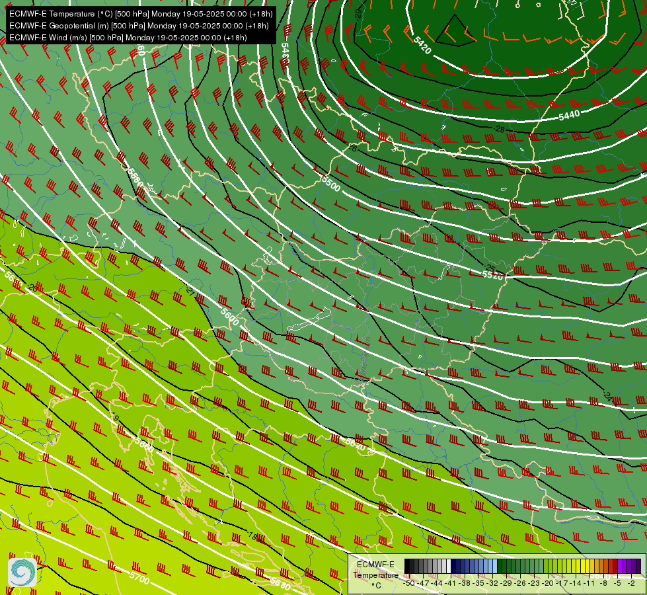
Task: Click the -50 tick label in the legend
Action: tap(409, 584)
